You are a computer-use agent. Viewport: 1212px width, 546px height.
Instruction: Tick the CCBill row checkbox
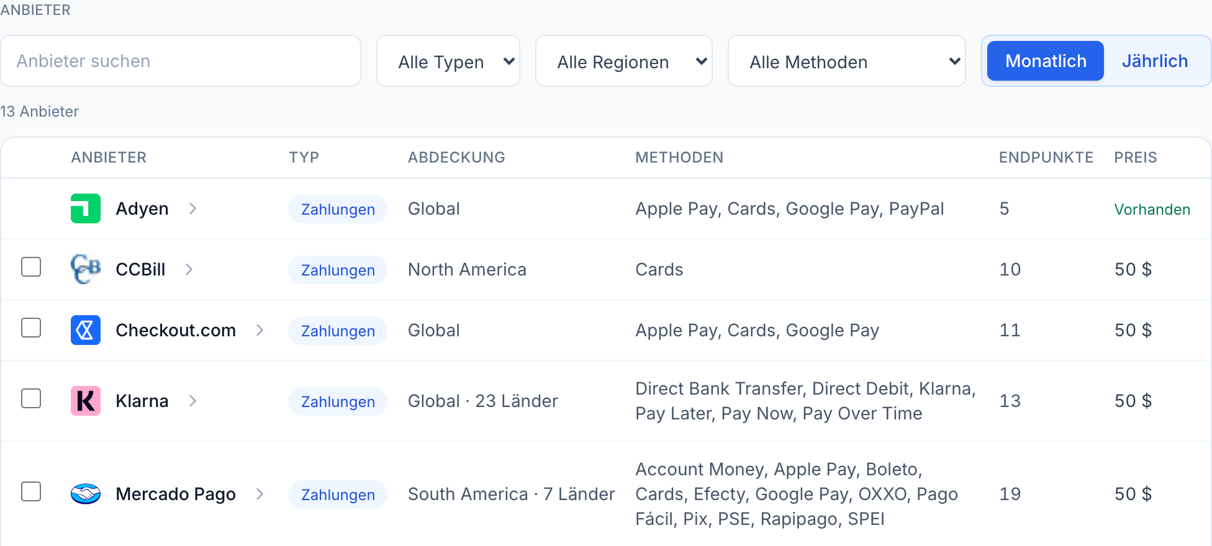31,267
